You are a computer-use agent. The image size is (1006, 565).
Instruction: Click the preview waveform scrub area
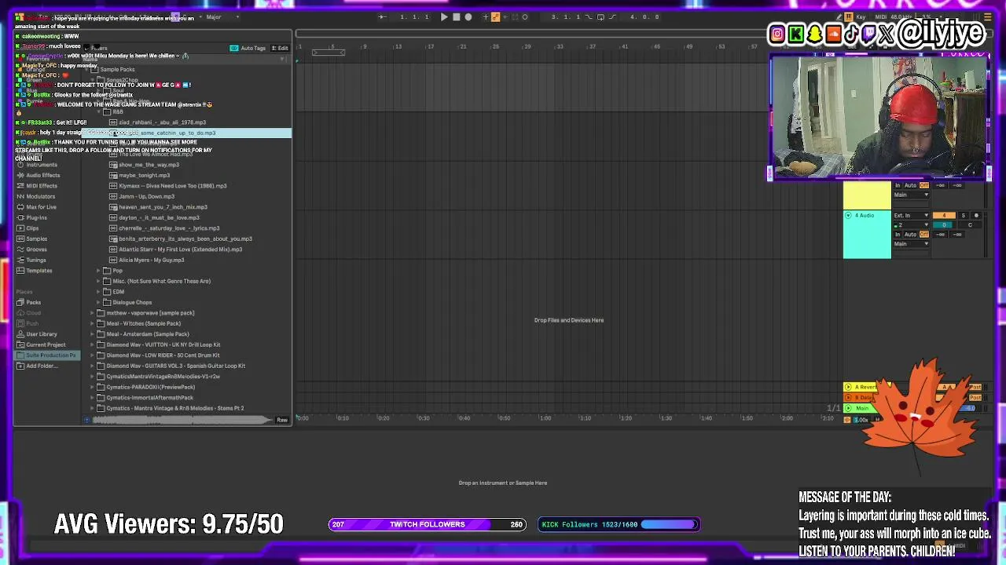coord(181,420)
